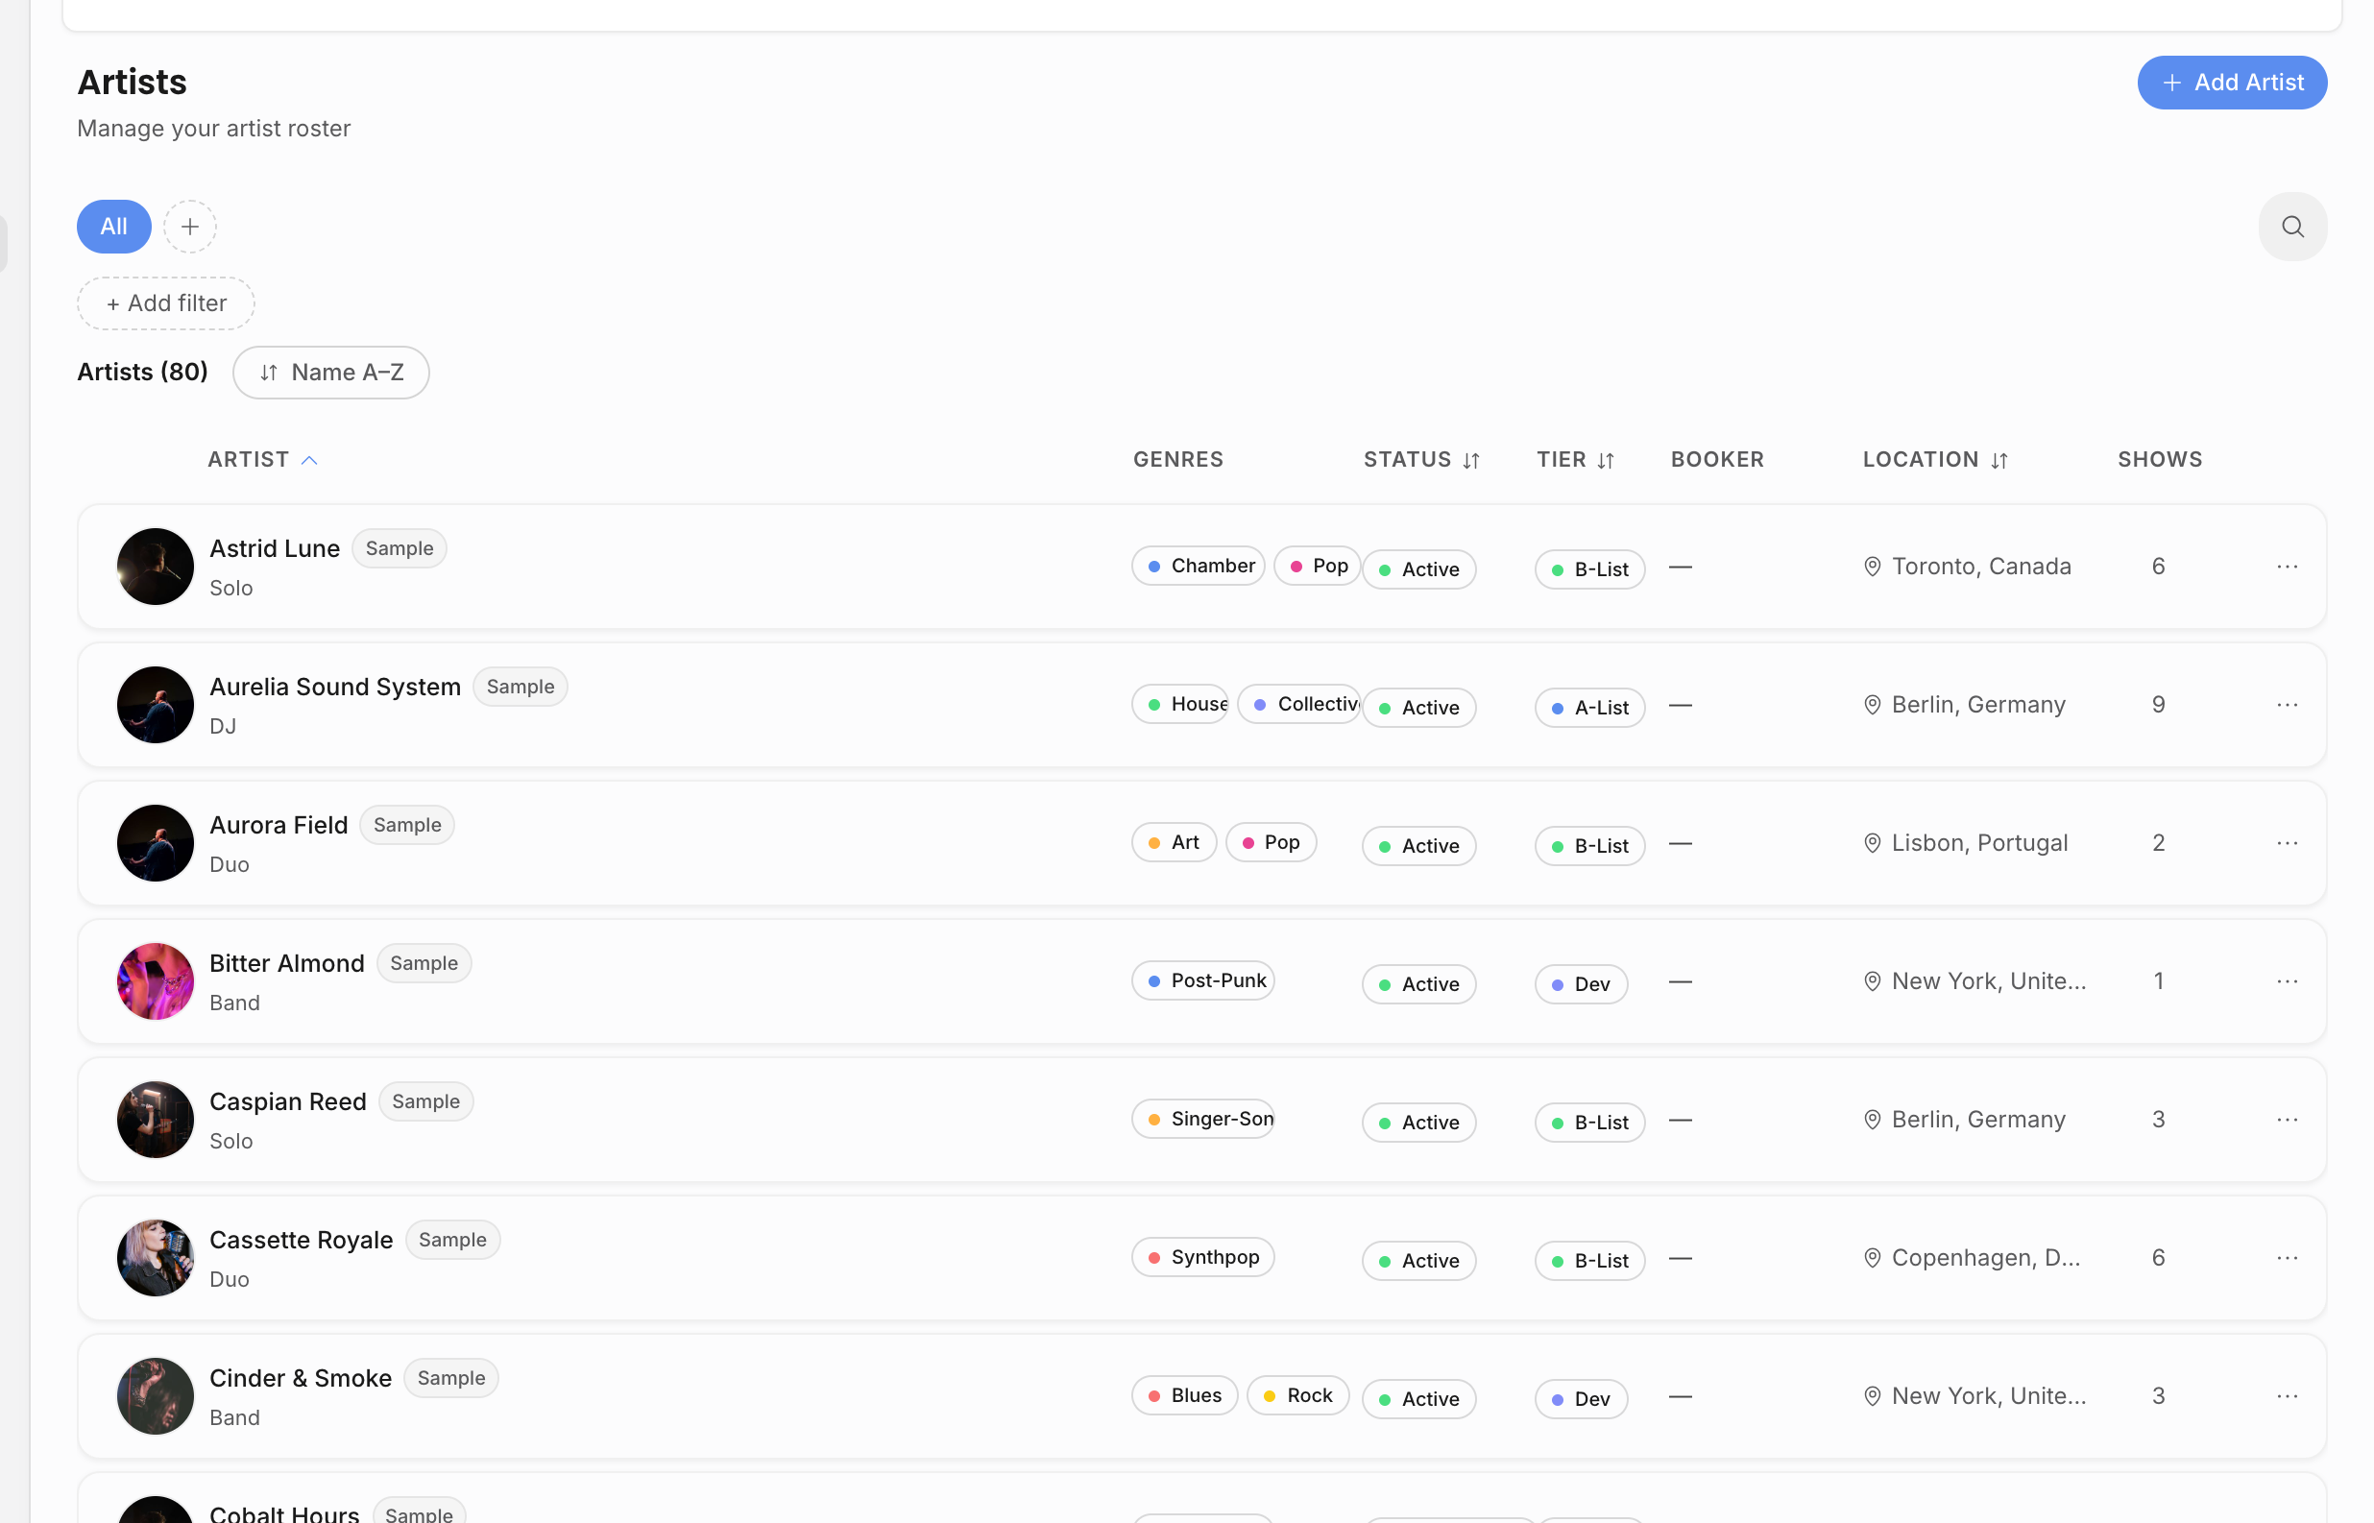Screen dimensions: 2374x1523
Task: Open more options for Caspian Reed
Action: (x=2286, y=1121)
